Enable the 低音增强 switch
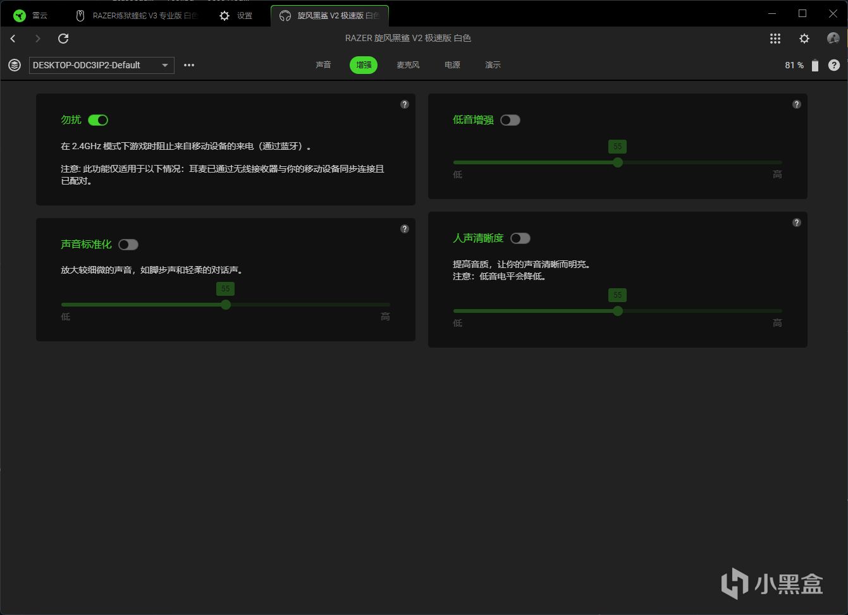The height and width of the screenshot is (615, 848). [x=510, y=120]
